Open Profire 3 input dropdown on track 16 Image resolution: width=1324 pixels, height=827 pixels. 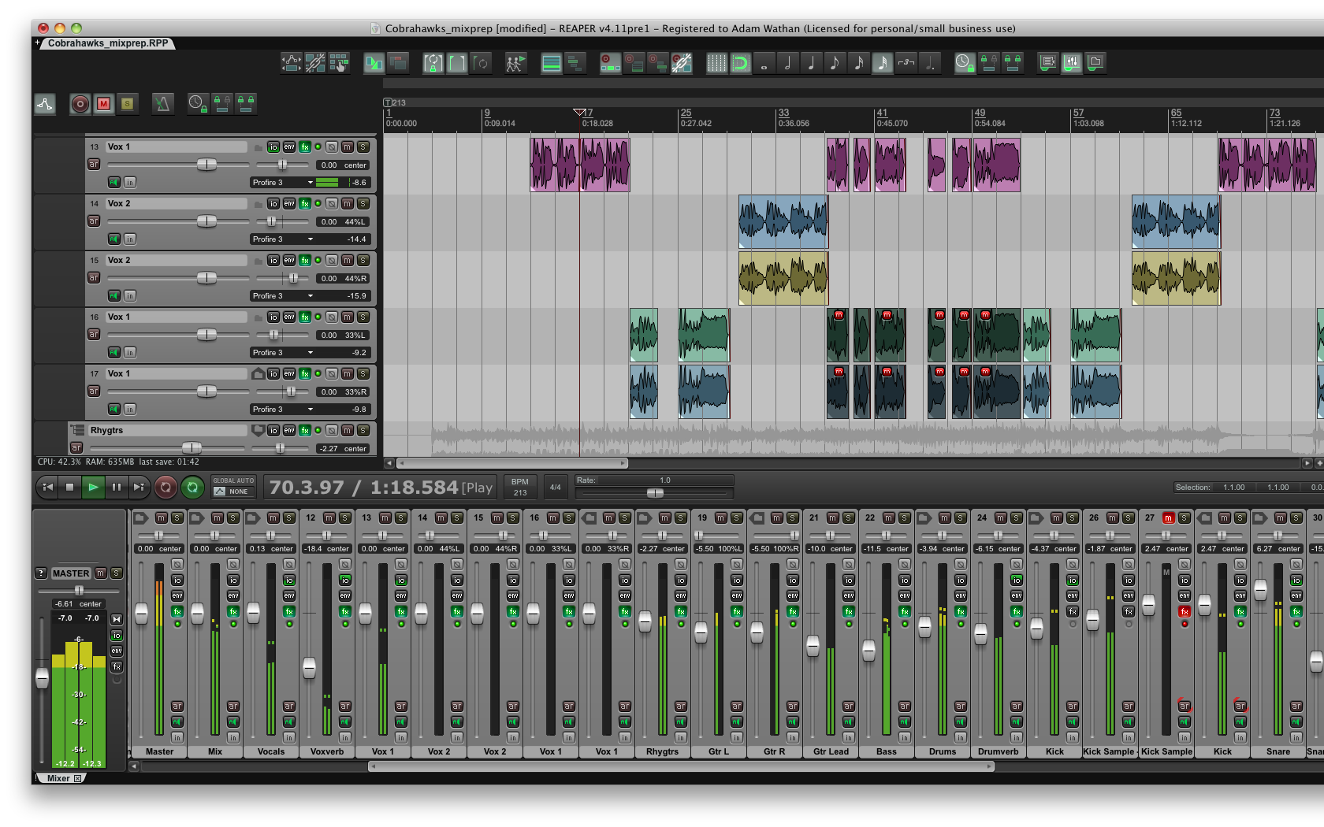click(282, 353)
